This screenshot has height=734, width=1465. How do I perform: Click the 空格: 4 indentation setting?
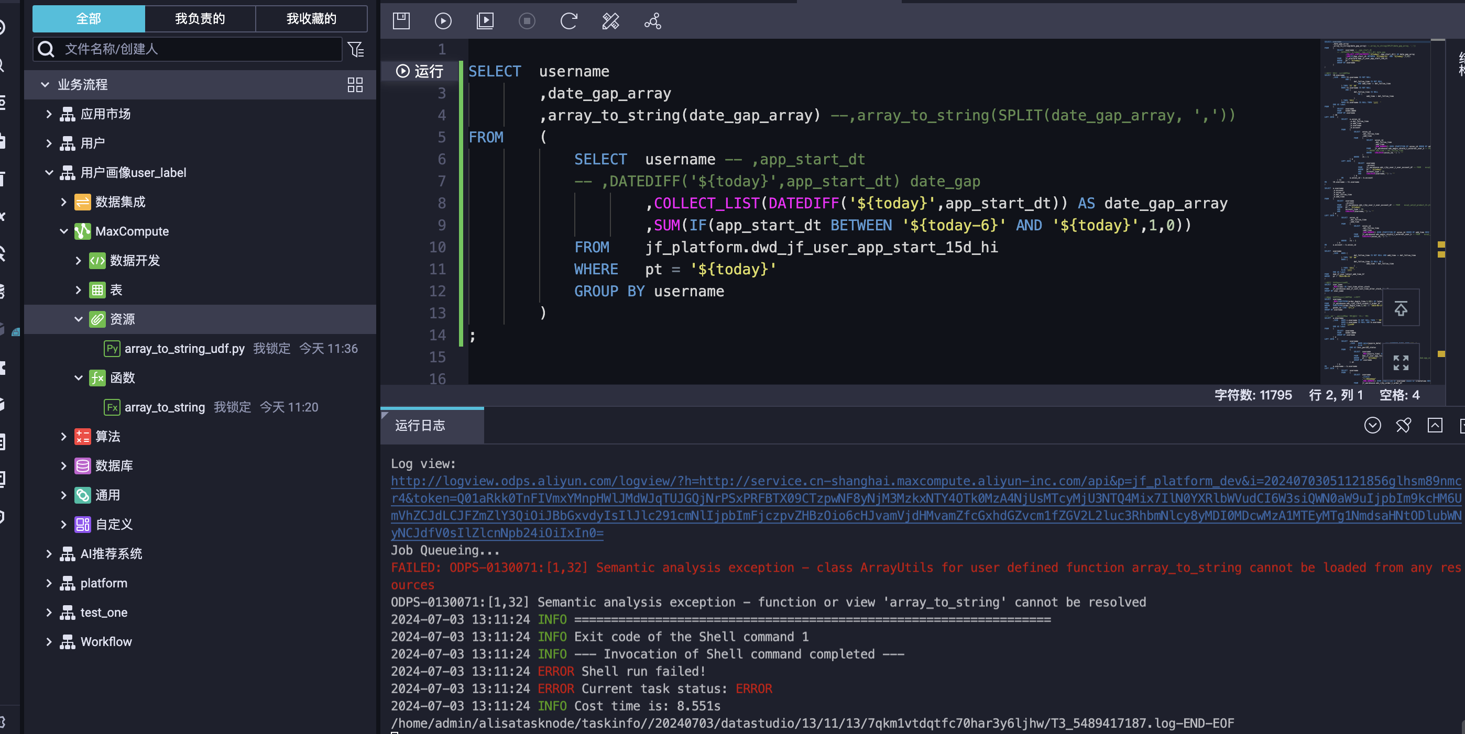click(1400, 395)
